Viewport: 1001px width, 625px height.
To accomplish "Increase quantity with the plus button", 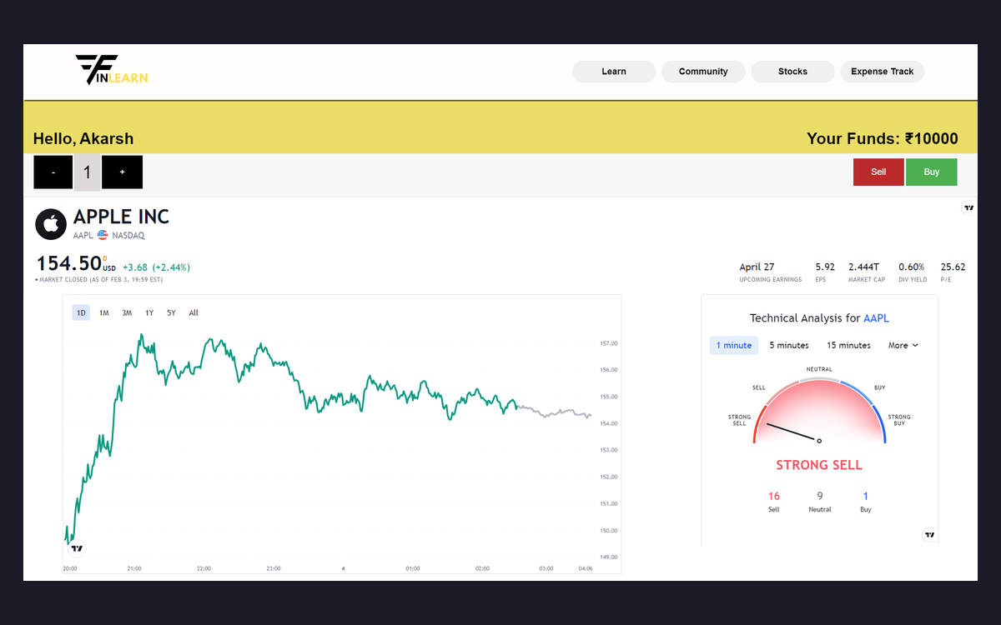I will pyautogui.click(x=123, y=172).
